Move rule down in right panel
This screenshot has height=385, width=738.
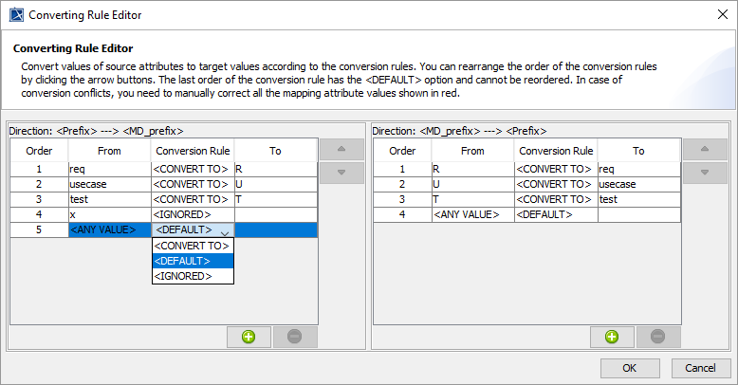click(x=704, y=173)
